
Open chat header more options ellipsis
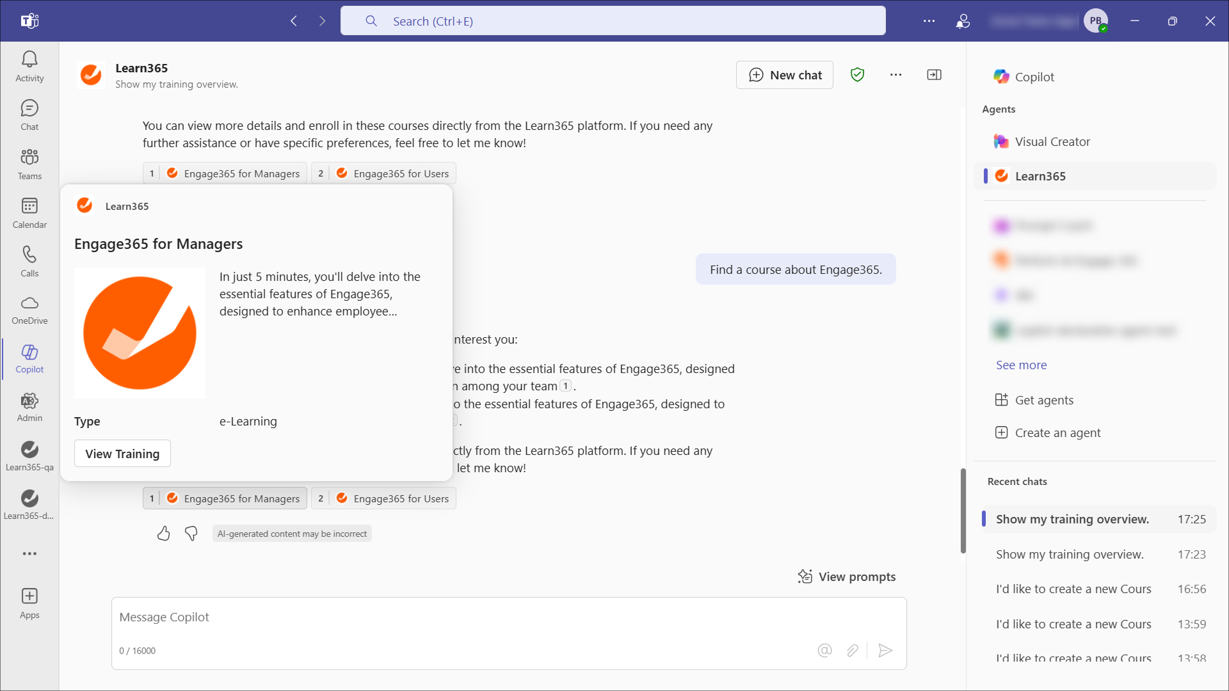(x=896, y=75)
